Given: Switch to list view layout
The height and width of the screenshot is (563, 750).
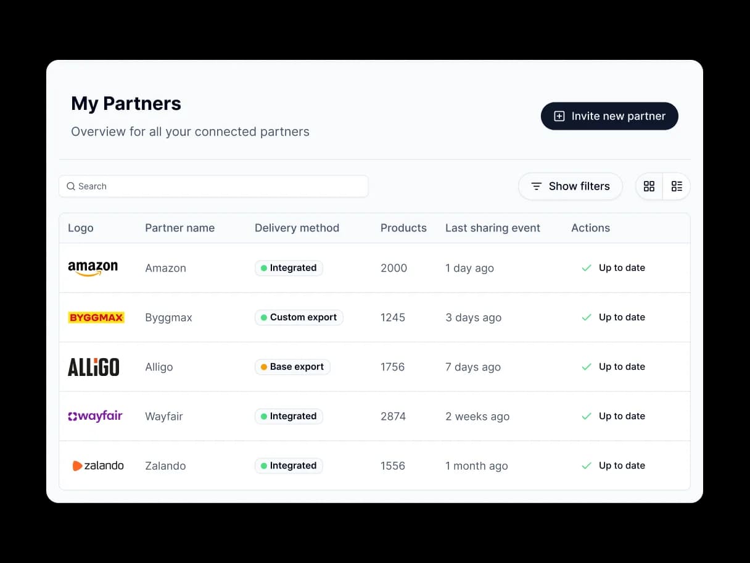Looking at the screenshot, I should [x=677, y=186].
